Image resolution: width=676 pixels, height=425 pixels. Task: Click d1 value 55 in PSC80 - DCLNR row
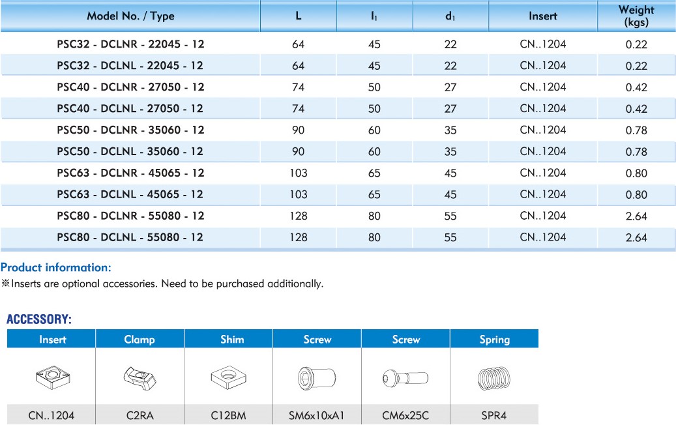point(450,216)
